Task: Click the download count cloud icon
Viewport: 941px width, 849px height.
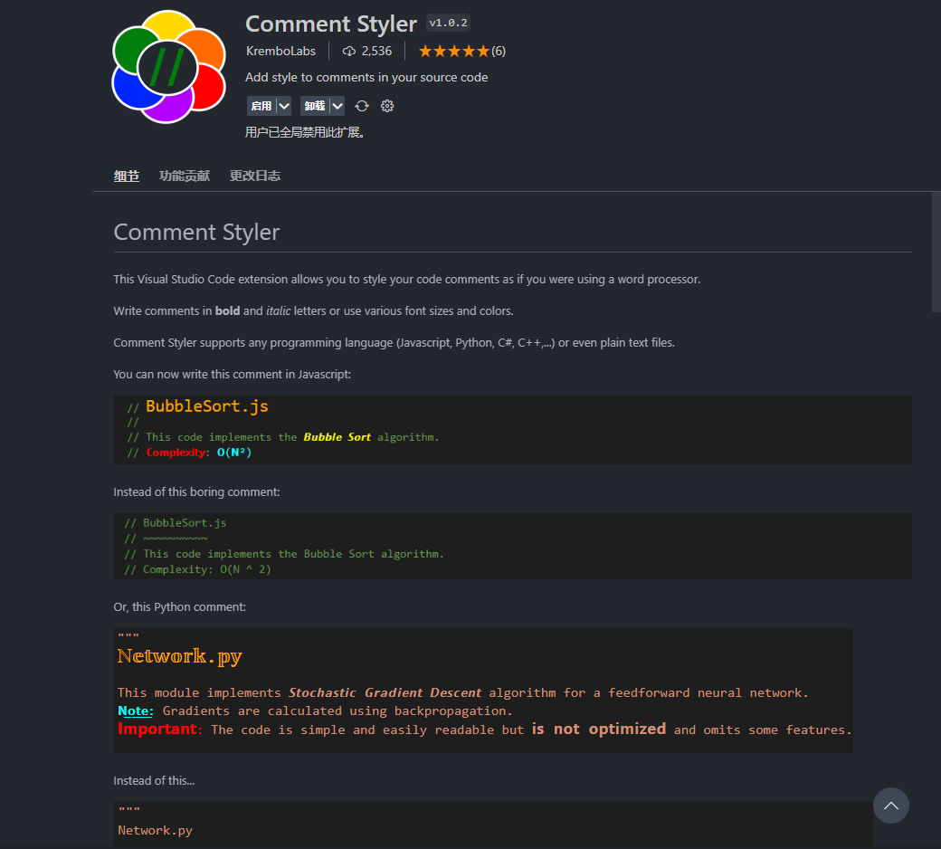Action: [x=349, y=51]
